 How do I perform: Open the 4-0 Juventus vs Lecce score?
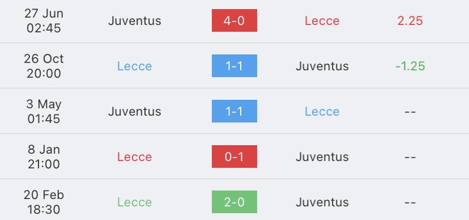tap(234, 20)
